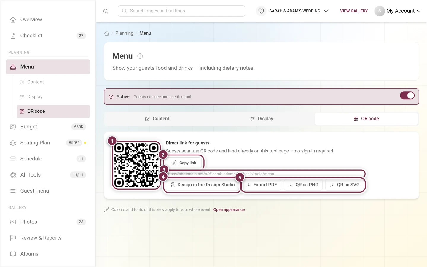Click the help question mark next to Menu
This screenshot has width=427, height=267.
click(x=140, y=56)
